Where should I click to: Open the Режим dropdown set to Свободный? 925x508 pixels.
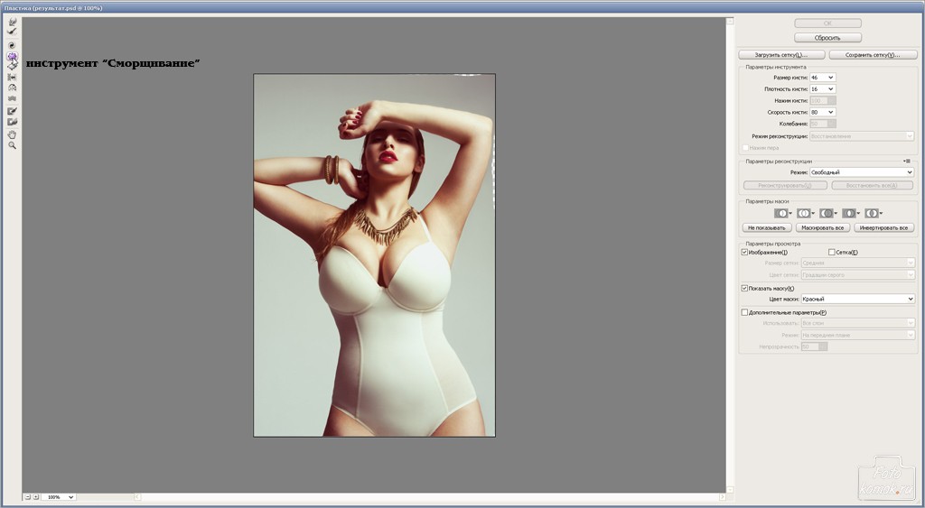click(x=861, y=172)
